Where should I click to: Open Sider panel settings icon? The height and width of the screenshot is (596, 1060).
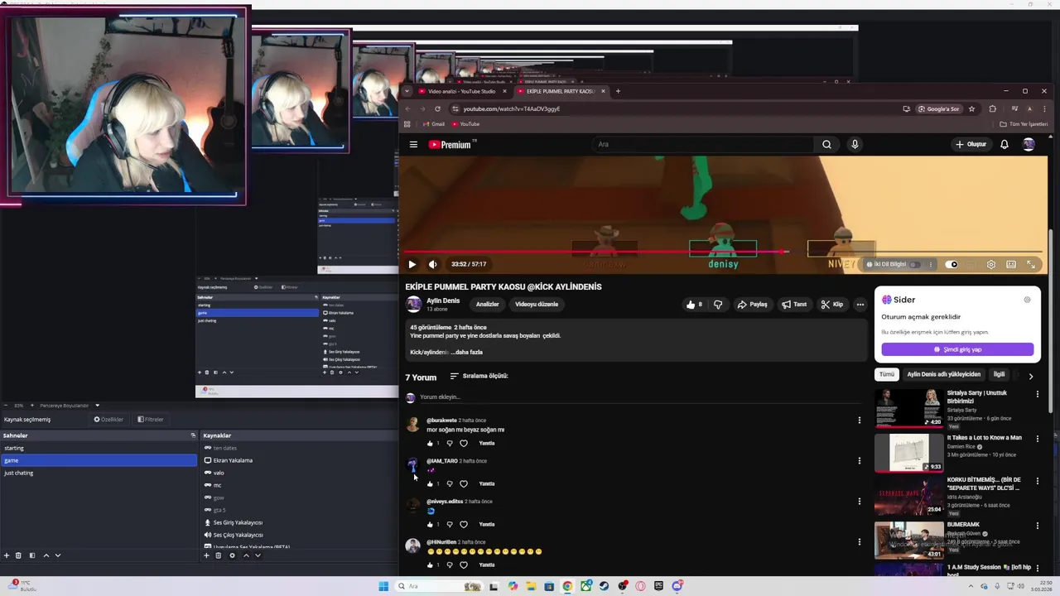[x=1028, y=300]
